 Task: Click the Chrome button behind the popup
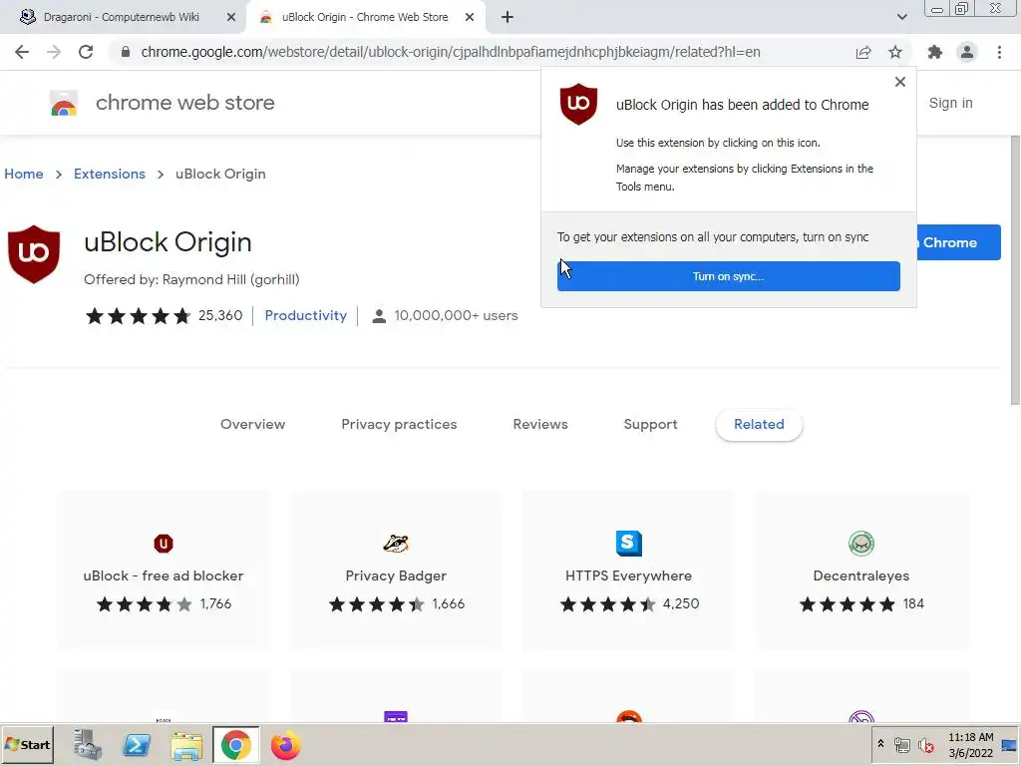[958, 242]
